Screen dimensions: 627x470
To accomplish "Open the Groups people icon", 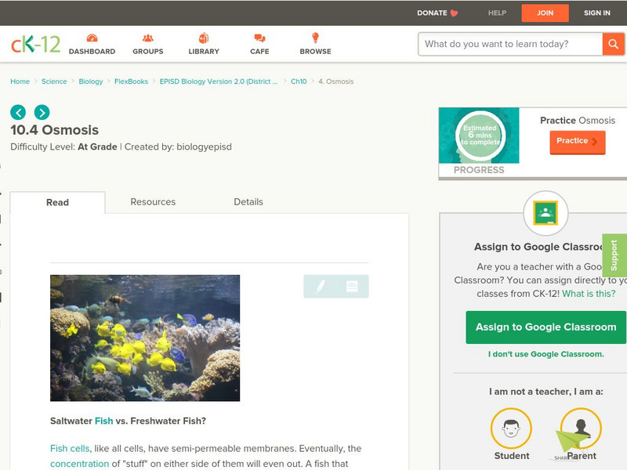I will (148, 38).
